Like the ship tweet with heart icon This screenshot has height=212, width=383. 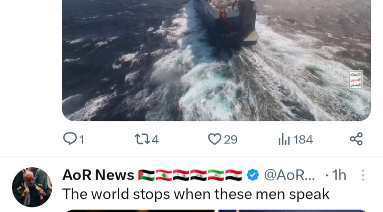[x=214, y=139]
